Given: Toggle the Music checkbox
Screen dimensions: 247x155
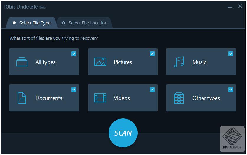Looking at the screenshot, I should pyautogui.click(x=230, y=54).
